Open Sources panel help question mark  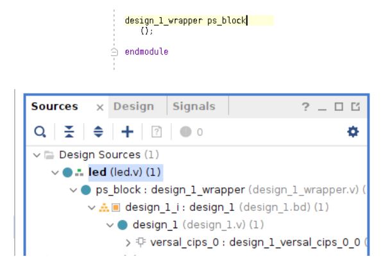click(x=305, y=106)
